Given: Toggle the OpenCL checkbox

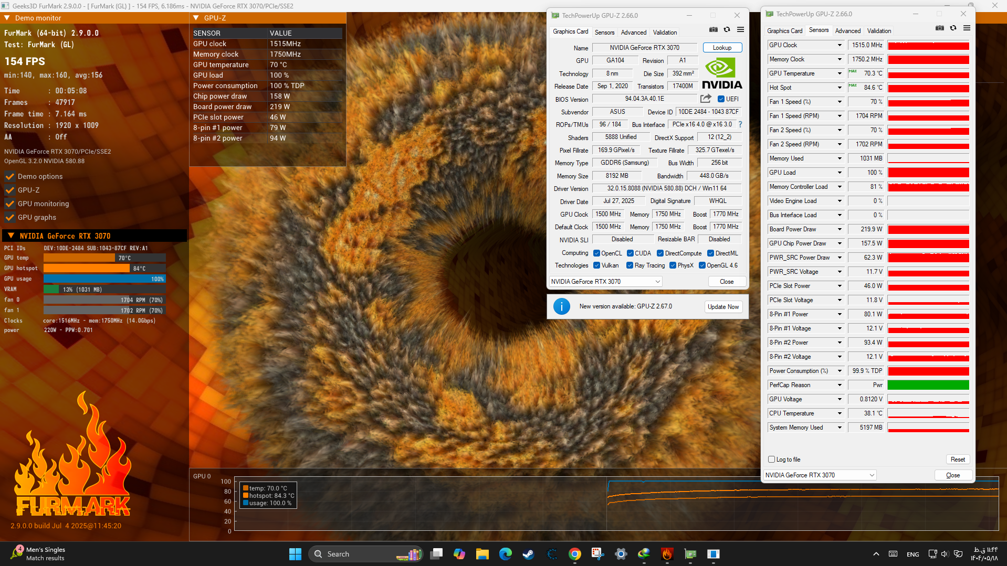Looking at the screenshot, I should click(596, 253).
